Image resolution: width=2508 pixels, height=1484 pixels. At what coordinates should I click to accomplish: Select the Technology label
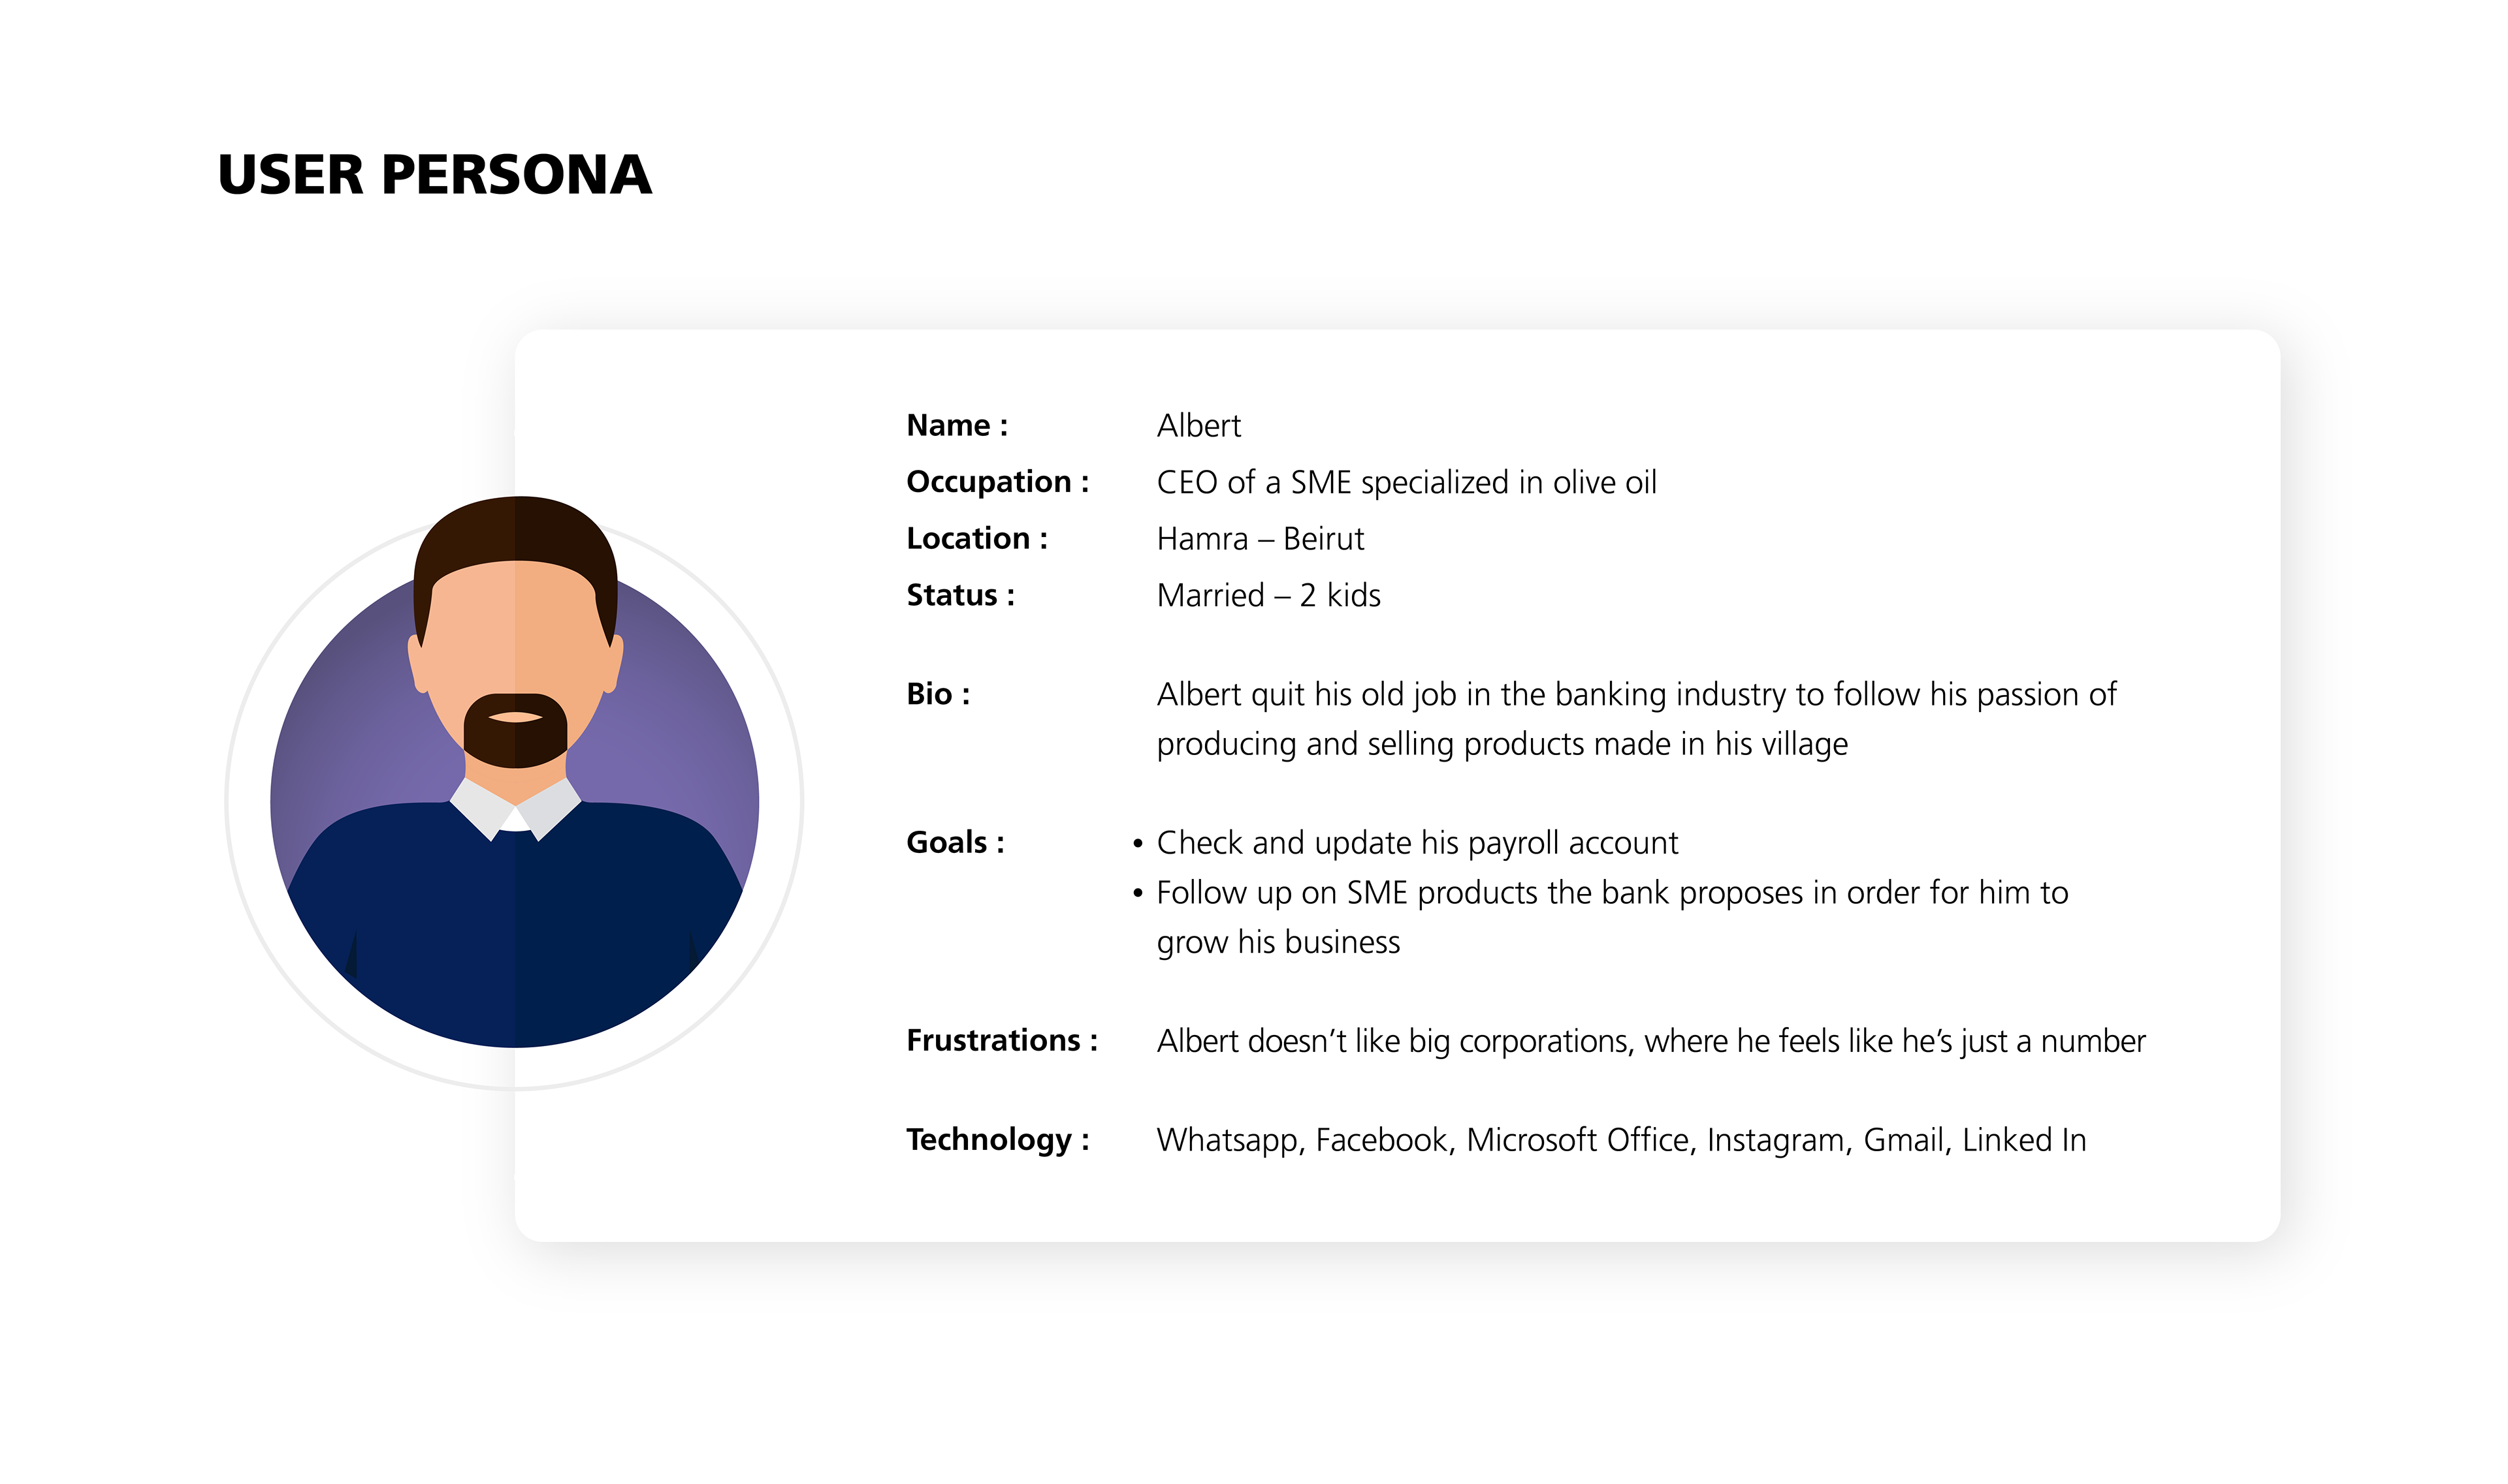998,1139
